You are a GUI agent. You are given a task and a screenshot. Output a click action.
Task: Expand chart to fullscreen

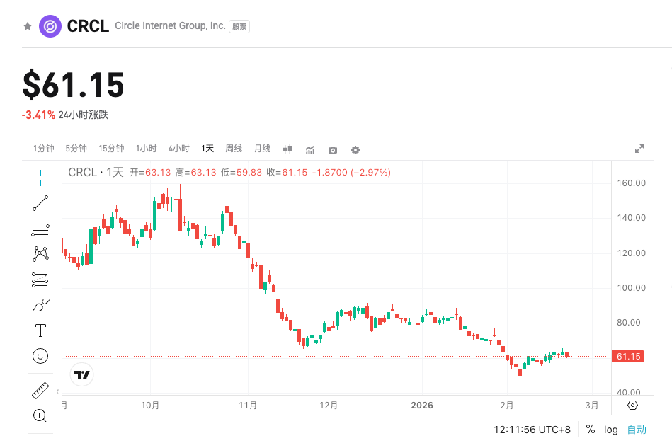click(x=639, y=149)
